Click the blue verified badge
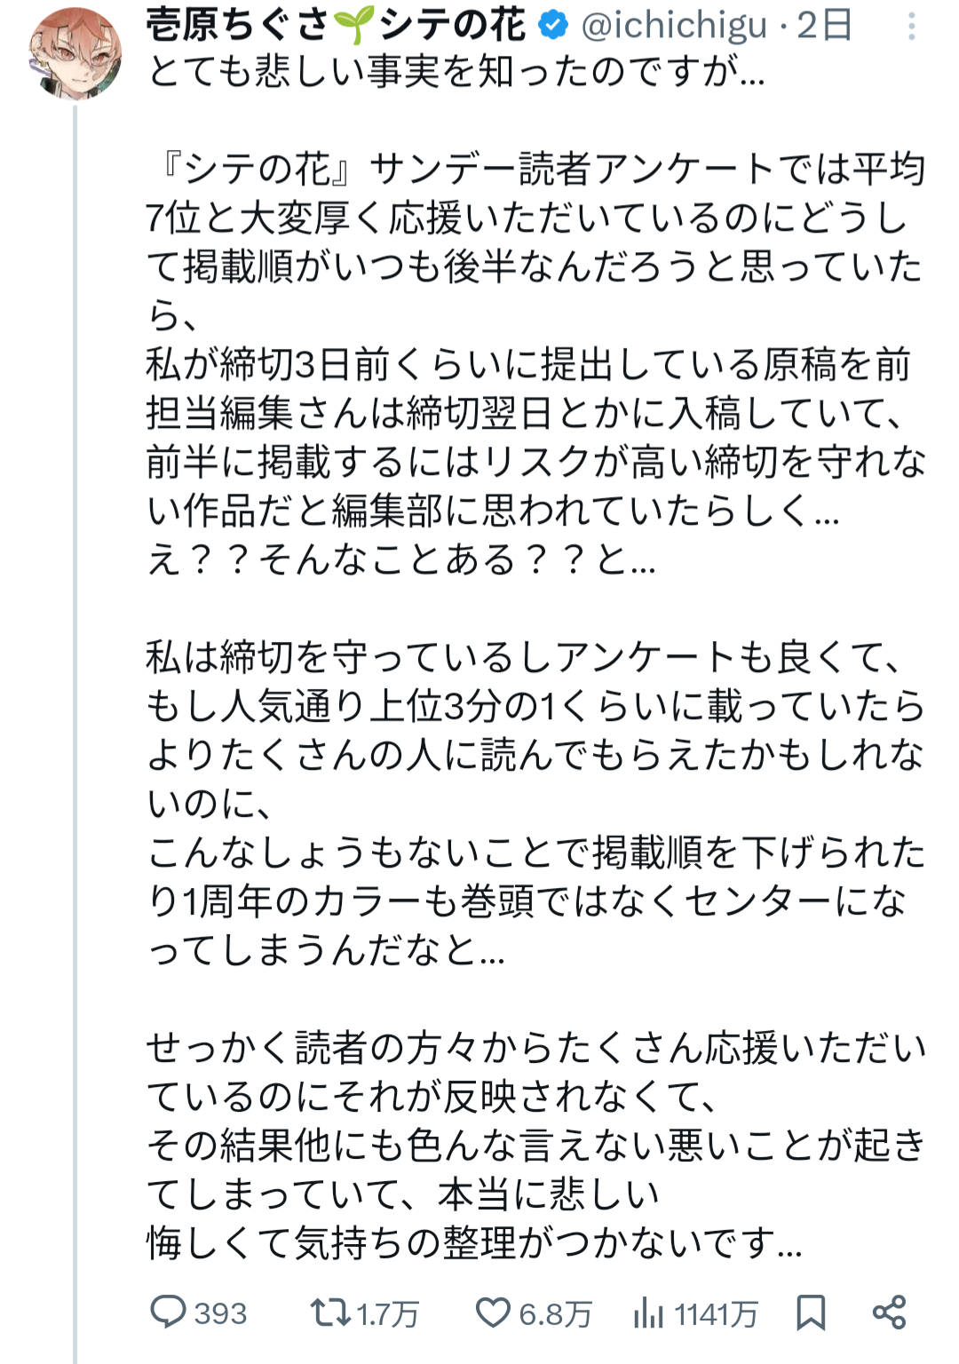 554,25
